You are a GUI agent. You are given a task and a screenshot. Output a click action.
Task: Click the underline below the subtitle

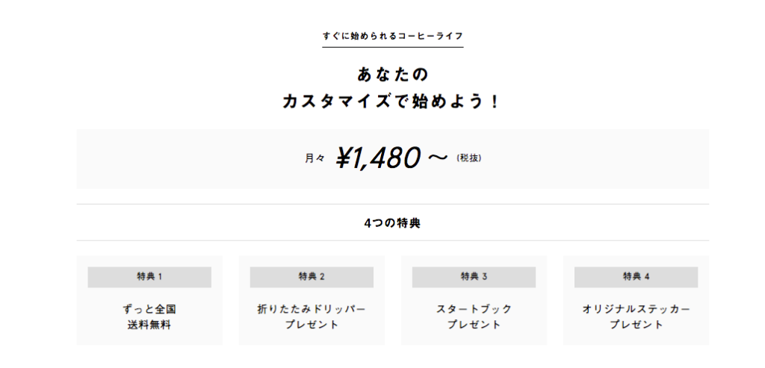tap(393, 47)
